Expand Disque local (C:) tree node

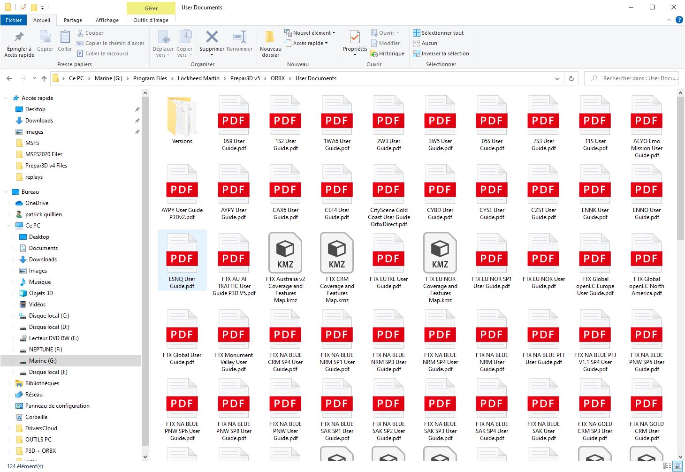click(13, 316)
